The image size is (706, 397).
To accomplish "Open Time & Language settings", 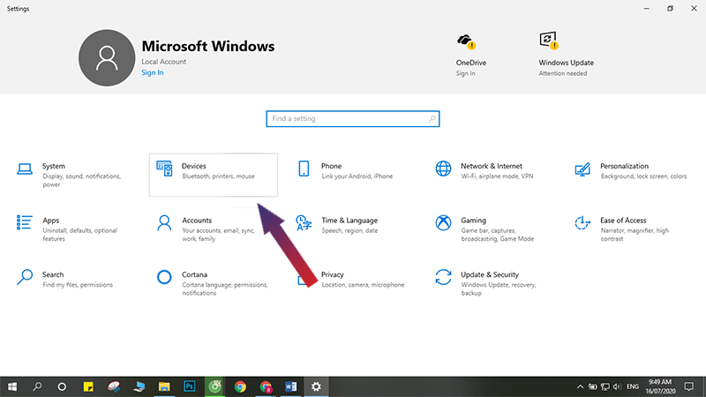I will coord(349,221).
